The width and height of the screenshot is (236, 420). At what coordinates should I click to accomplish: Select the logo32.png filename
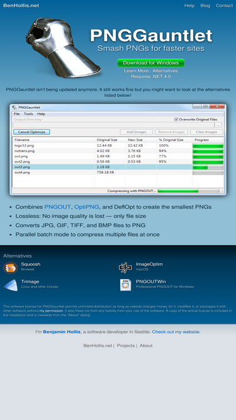point(24,145)
